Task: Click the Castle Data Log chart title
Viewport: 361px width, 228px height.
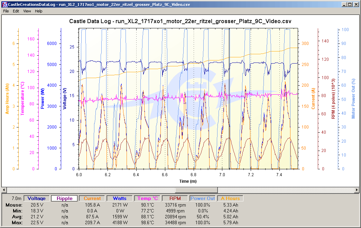Action: click(180, 21)
